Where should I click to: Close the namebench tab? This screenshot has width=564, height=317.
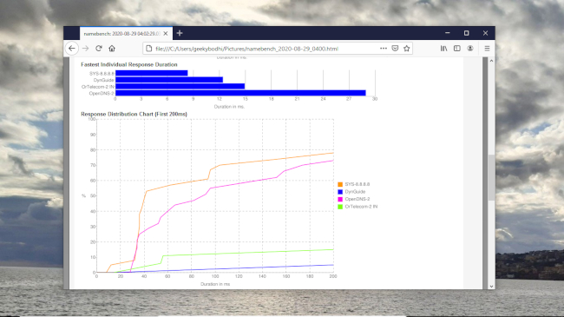click(x=166, y=34)
